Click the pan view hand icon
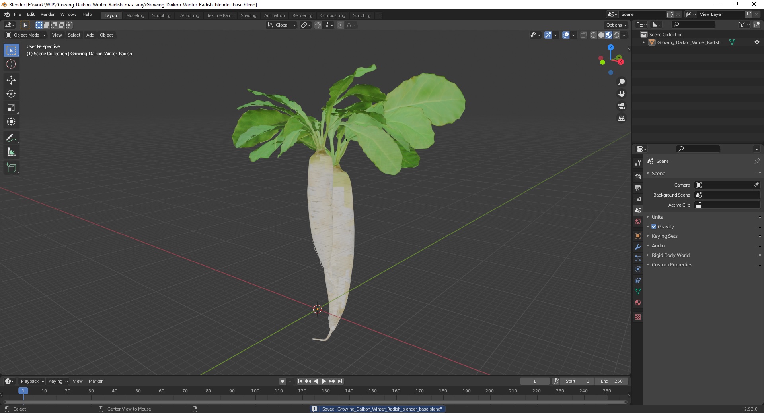 tap(622, 94)
